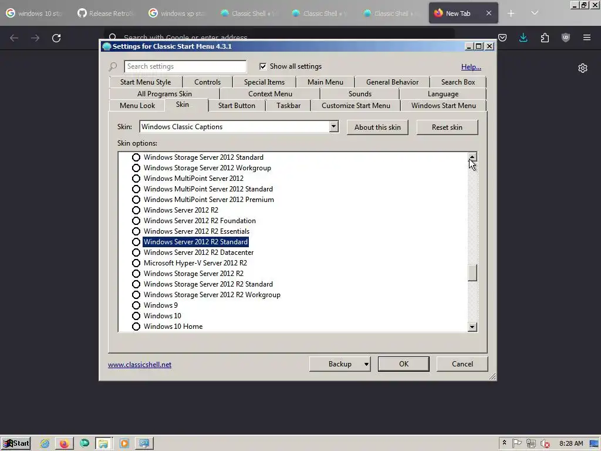Switch to Search Box tab
Viewport: 601px width, 451px height.
pos(458,82)
